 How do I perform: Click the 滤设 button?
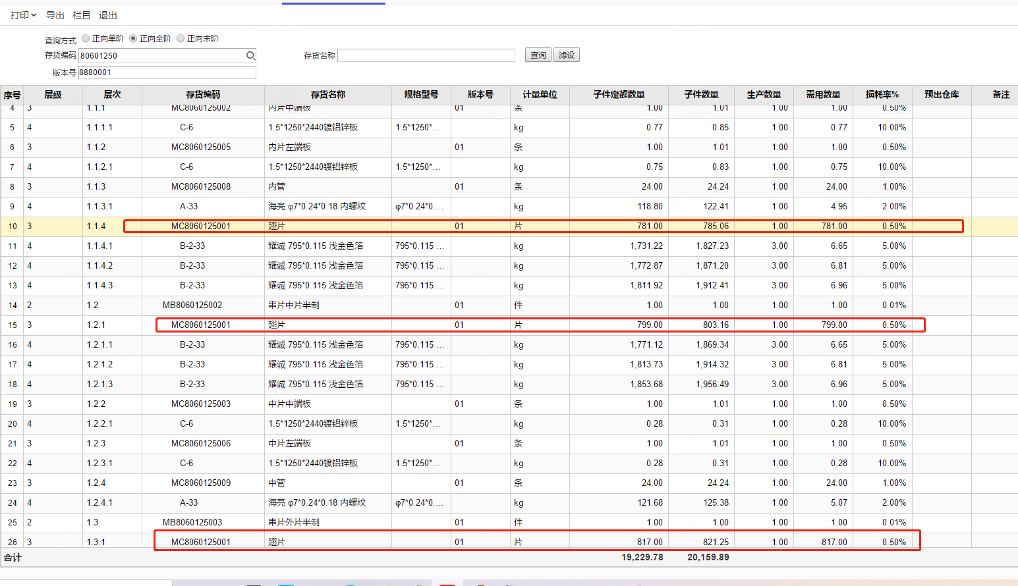click(x=567, y=55)
